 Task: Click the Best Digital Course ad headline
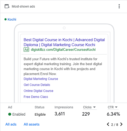point(64,42)
